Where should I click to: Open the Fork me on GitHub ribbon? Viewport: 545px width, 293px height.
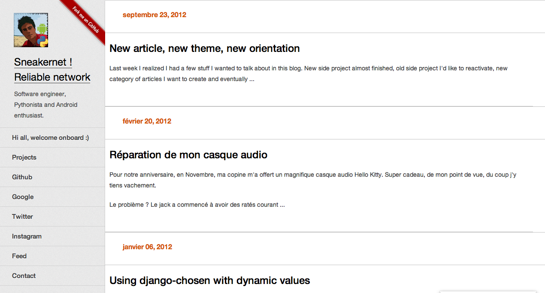(x=86, y=20)
